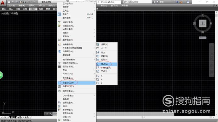Viewport: 218px width, 122px height.
Task: Expand the Inquiry (Q) submenu arrow
Action: click(94, 36)
